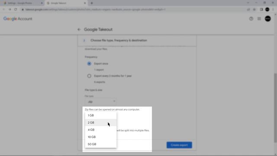
Task: Click the page vertical scrollbar
Action: coord(275,107)
